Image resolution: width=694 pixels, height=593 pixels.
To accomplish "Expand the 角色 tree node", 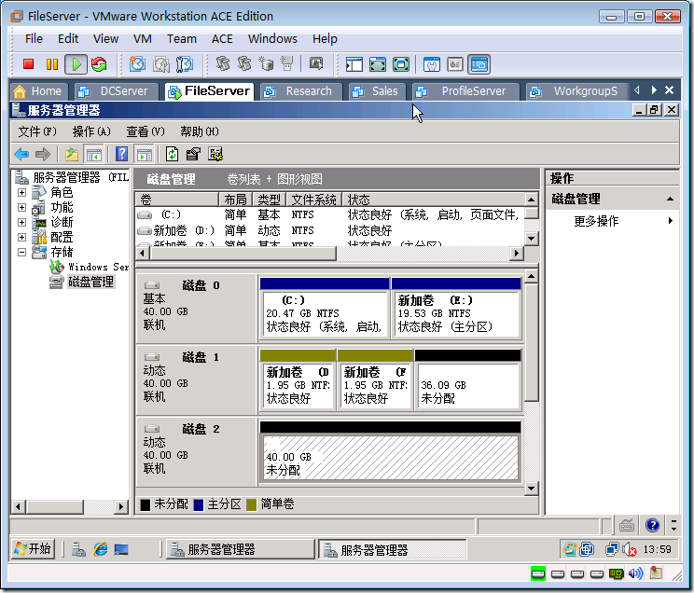I will pos(21,192).
